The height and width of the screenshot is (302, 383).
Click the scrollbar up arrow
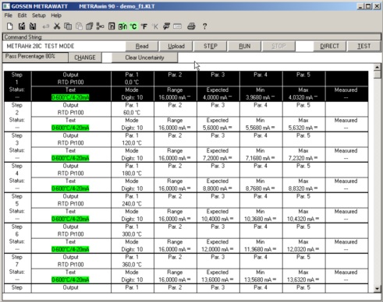click(378, 67)
